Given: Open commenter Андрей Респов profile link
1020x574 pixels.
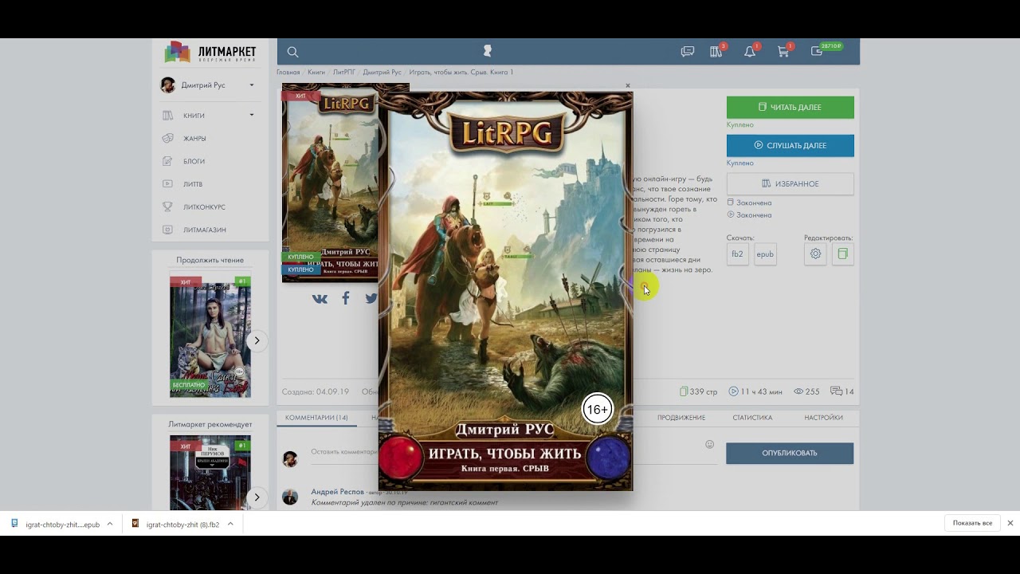Looking at the screenshot, I should (337, 492).
